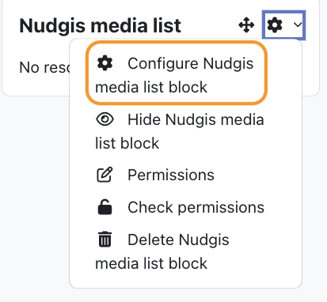
Task: Click the trash can delete icon
Action: pyautogui.click(x=105, y=239)
